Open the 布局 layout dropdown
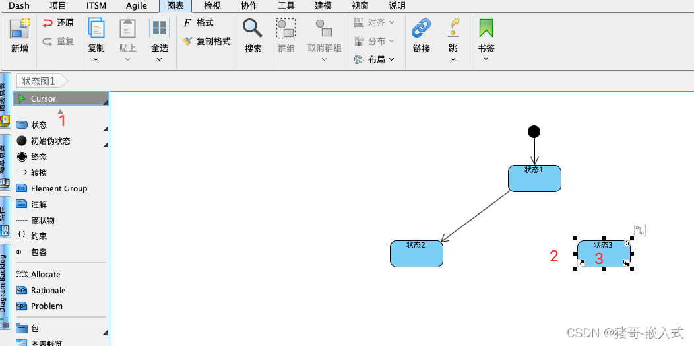This screenshot has height=346, width=694. coord(374,59)
